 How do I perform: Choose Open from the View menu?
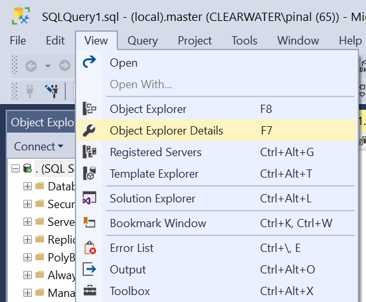click(x=216, y=63)
